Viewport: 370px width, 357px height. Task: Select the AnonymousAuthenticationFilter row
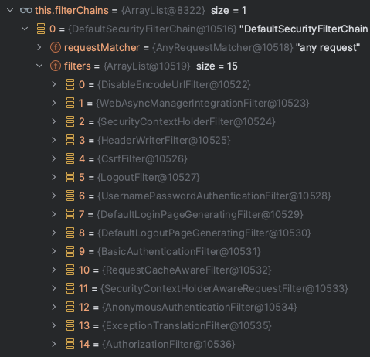[x=185, y=307]
